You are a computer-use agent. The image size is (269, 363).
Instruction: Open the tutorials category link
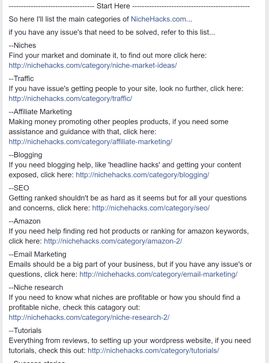153,350
